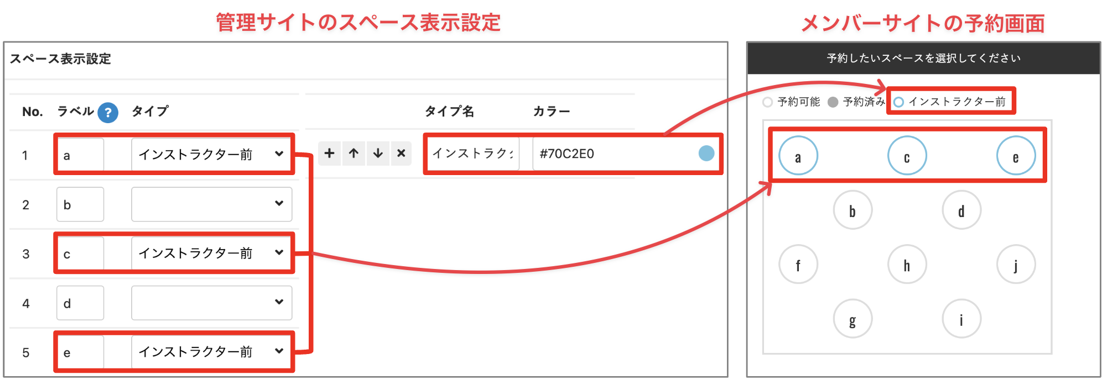Move row down with down arrow icon
This screenshot has height=380, width=1102.
[x=378, y=154]
